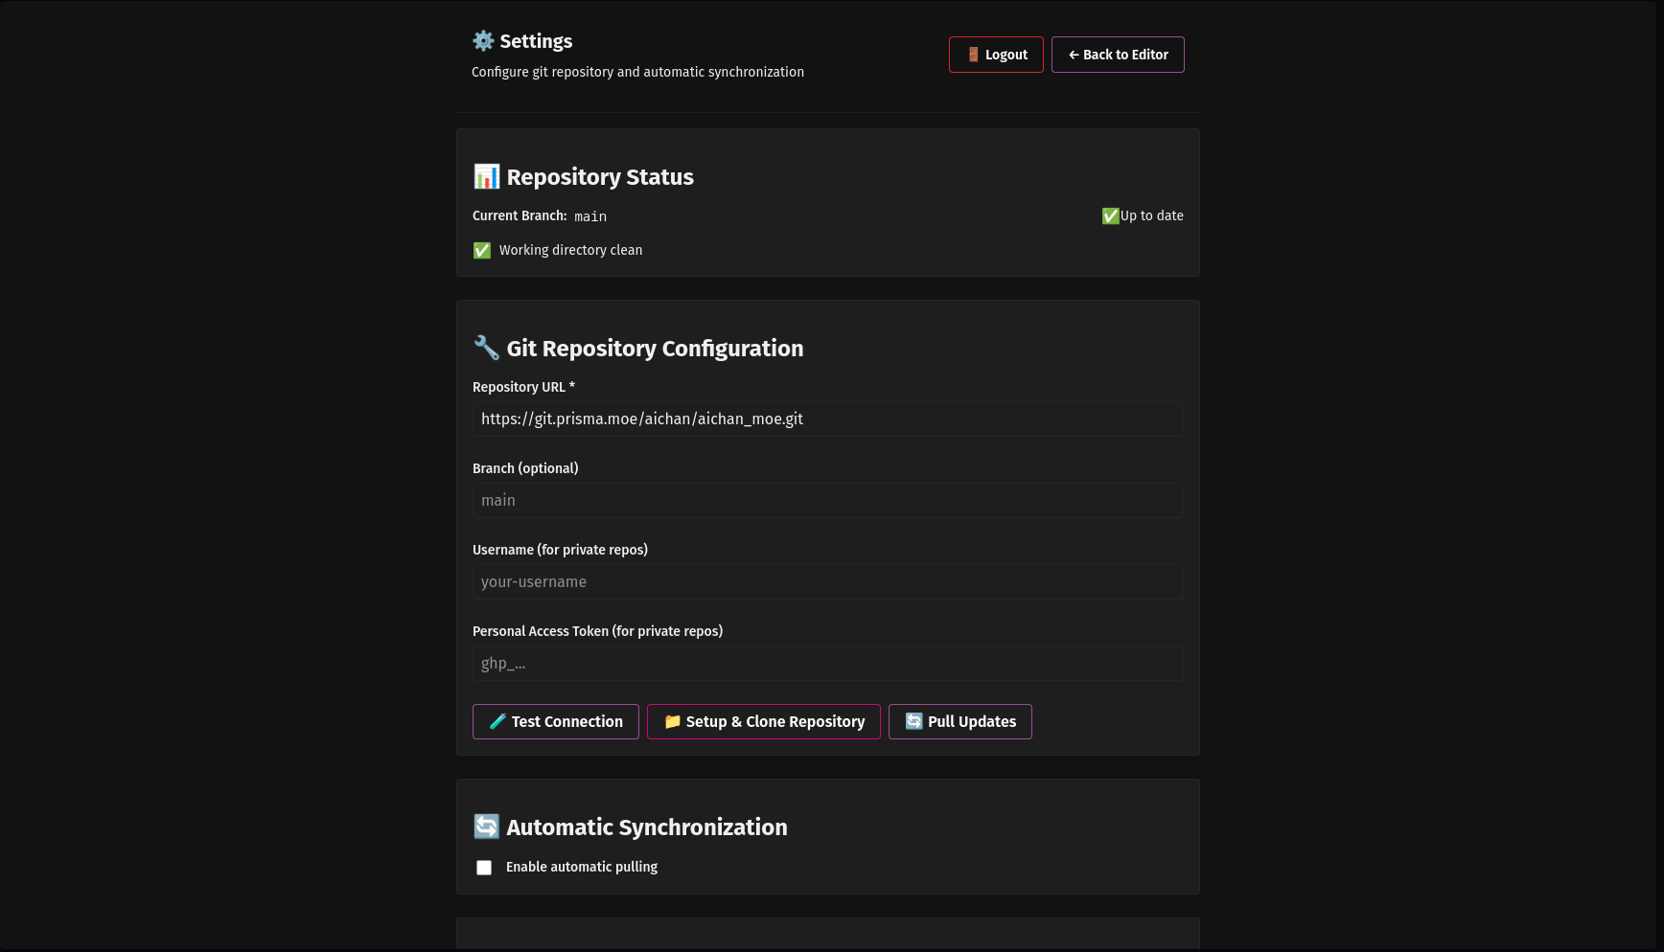Select the Username text field
Image resolution: width=1664 pixels, height=952 pixels.
(827, 582)
